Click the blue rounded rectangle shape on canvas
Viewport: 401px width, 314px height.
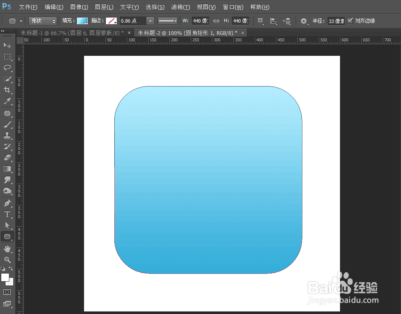208,180
